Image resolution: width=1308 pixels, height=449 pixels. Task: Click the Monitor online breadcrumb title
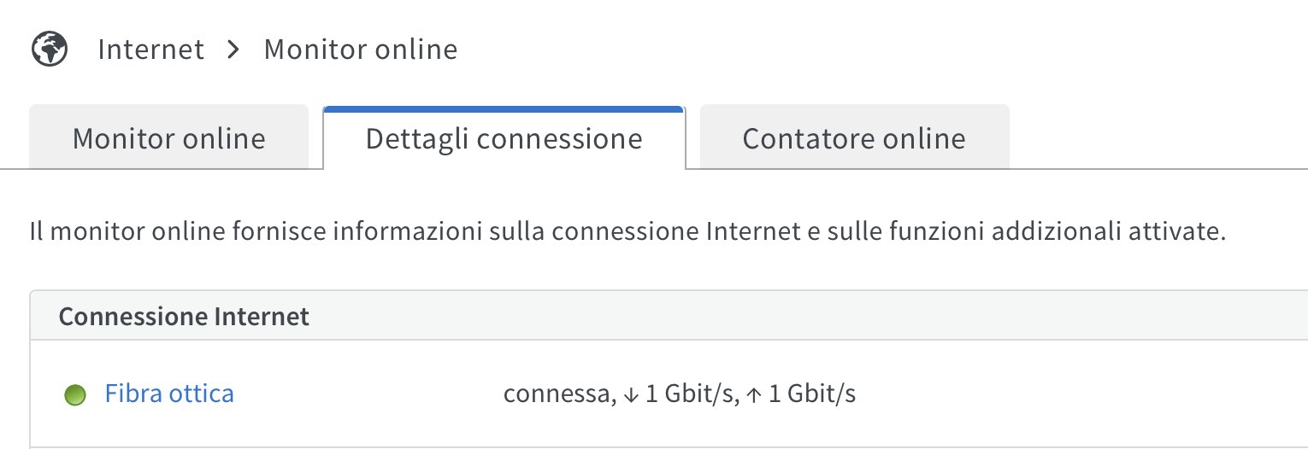tap(360, 50)
